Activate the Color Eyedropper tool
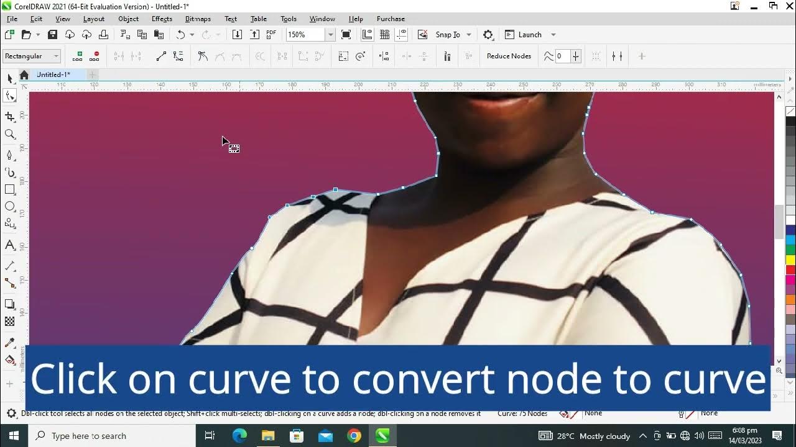The height and width of the screenshot is (447, 796). tap(9, 342)
